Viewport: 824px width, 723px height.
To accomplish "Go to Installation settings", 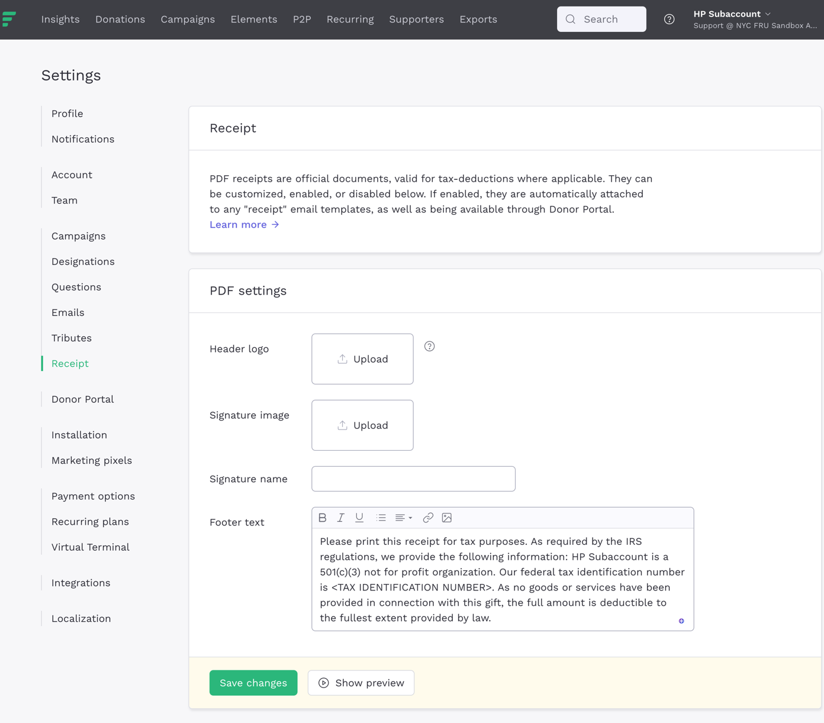I will click(79, 435).
